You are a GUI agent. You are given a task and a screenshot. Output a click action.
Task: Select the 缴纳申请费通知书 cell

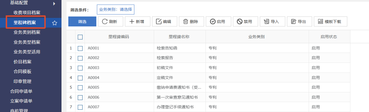pyautogui.click(x=179, y=88)
